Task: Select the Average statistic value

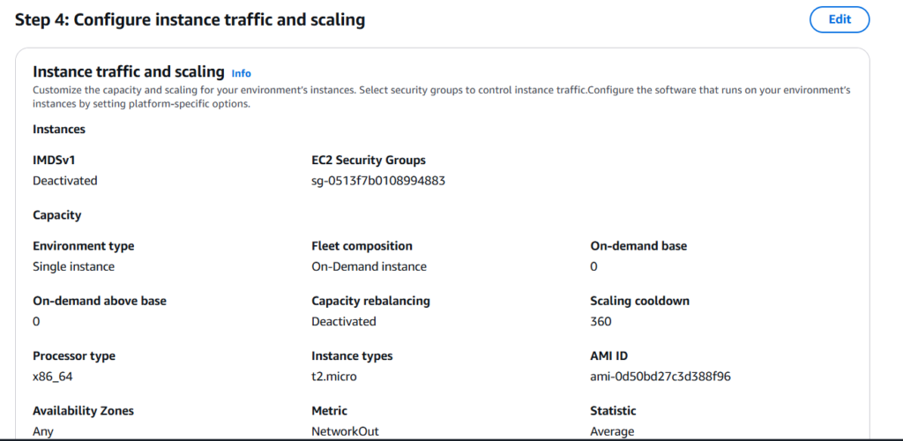Action: click(x=612, y=431)
